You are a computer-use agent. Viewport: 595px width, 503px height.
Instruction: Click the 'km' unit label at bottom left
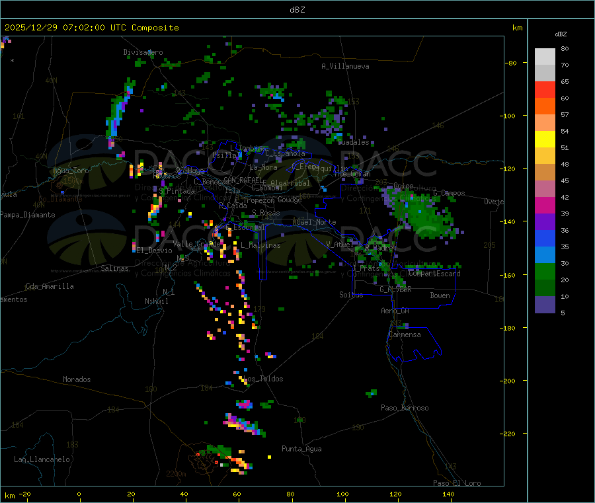point(9,496)
